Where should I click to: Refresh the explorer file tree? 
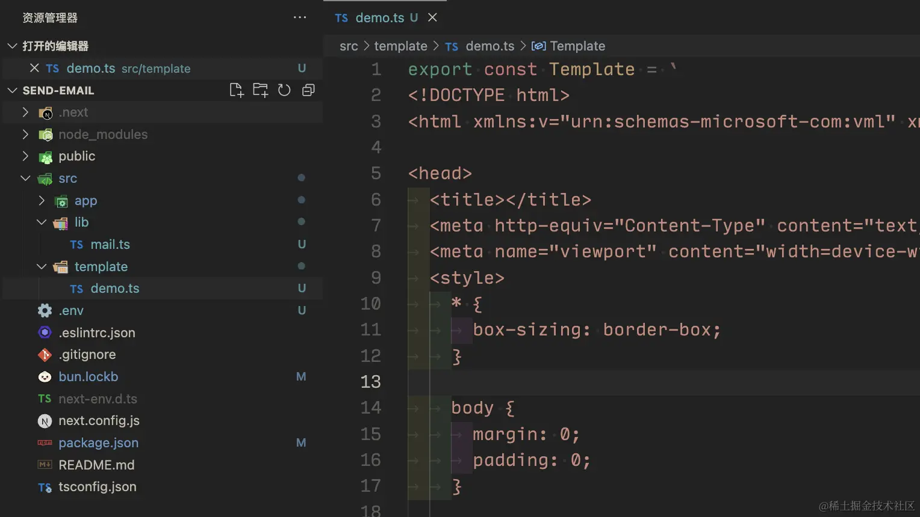[x=284, y=90]
